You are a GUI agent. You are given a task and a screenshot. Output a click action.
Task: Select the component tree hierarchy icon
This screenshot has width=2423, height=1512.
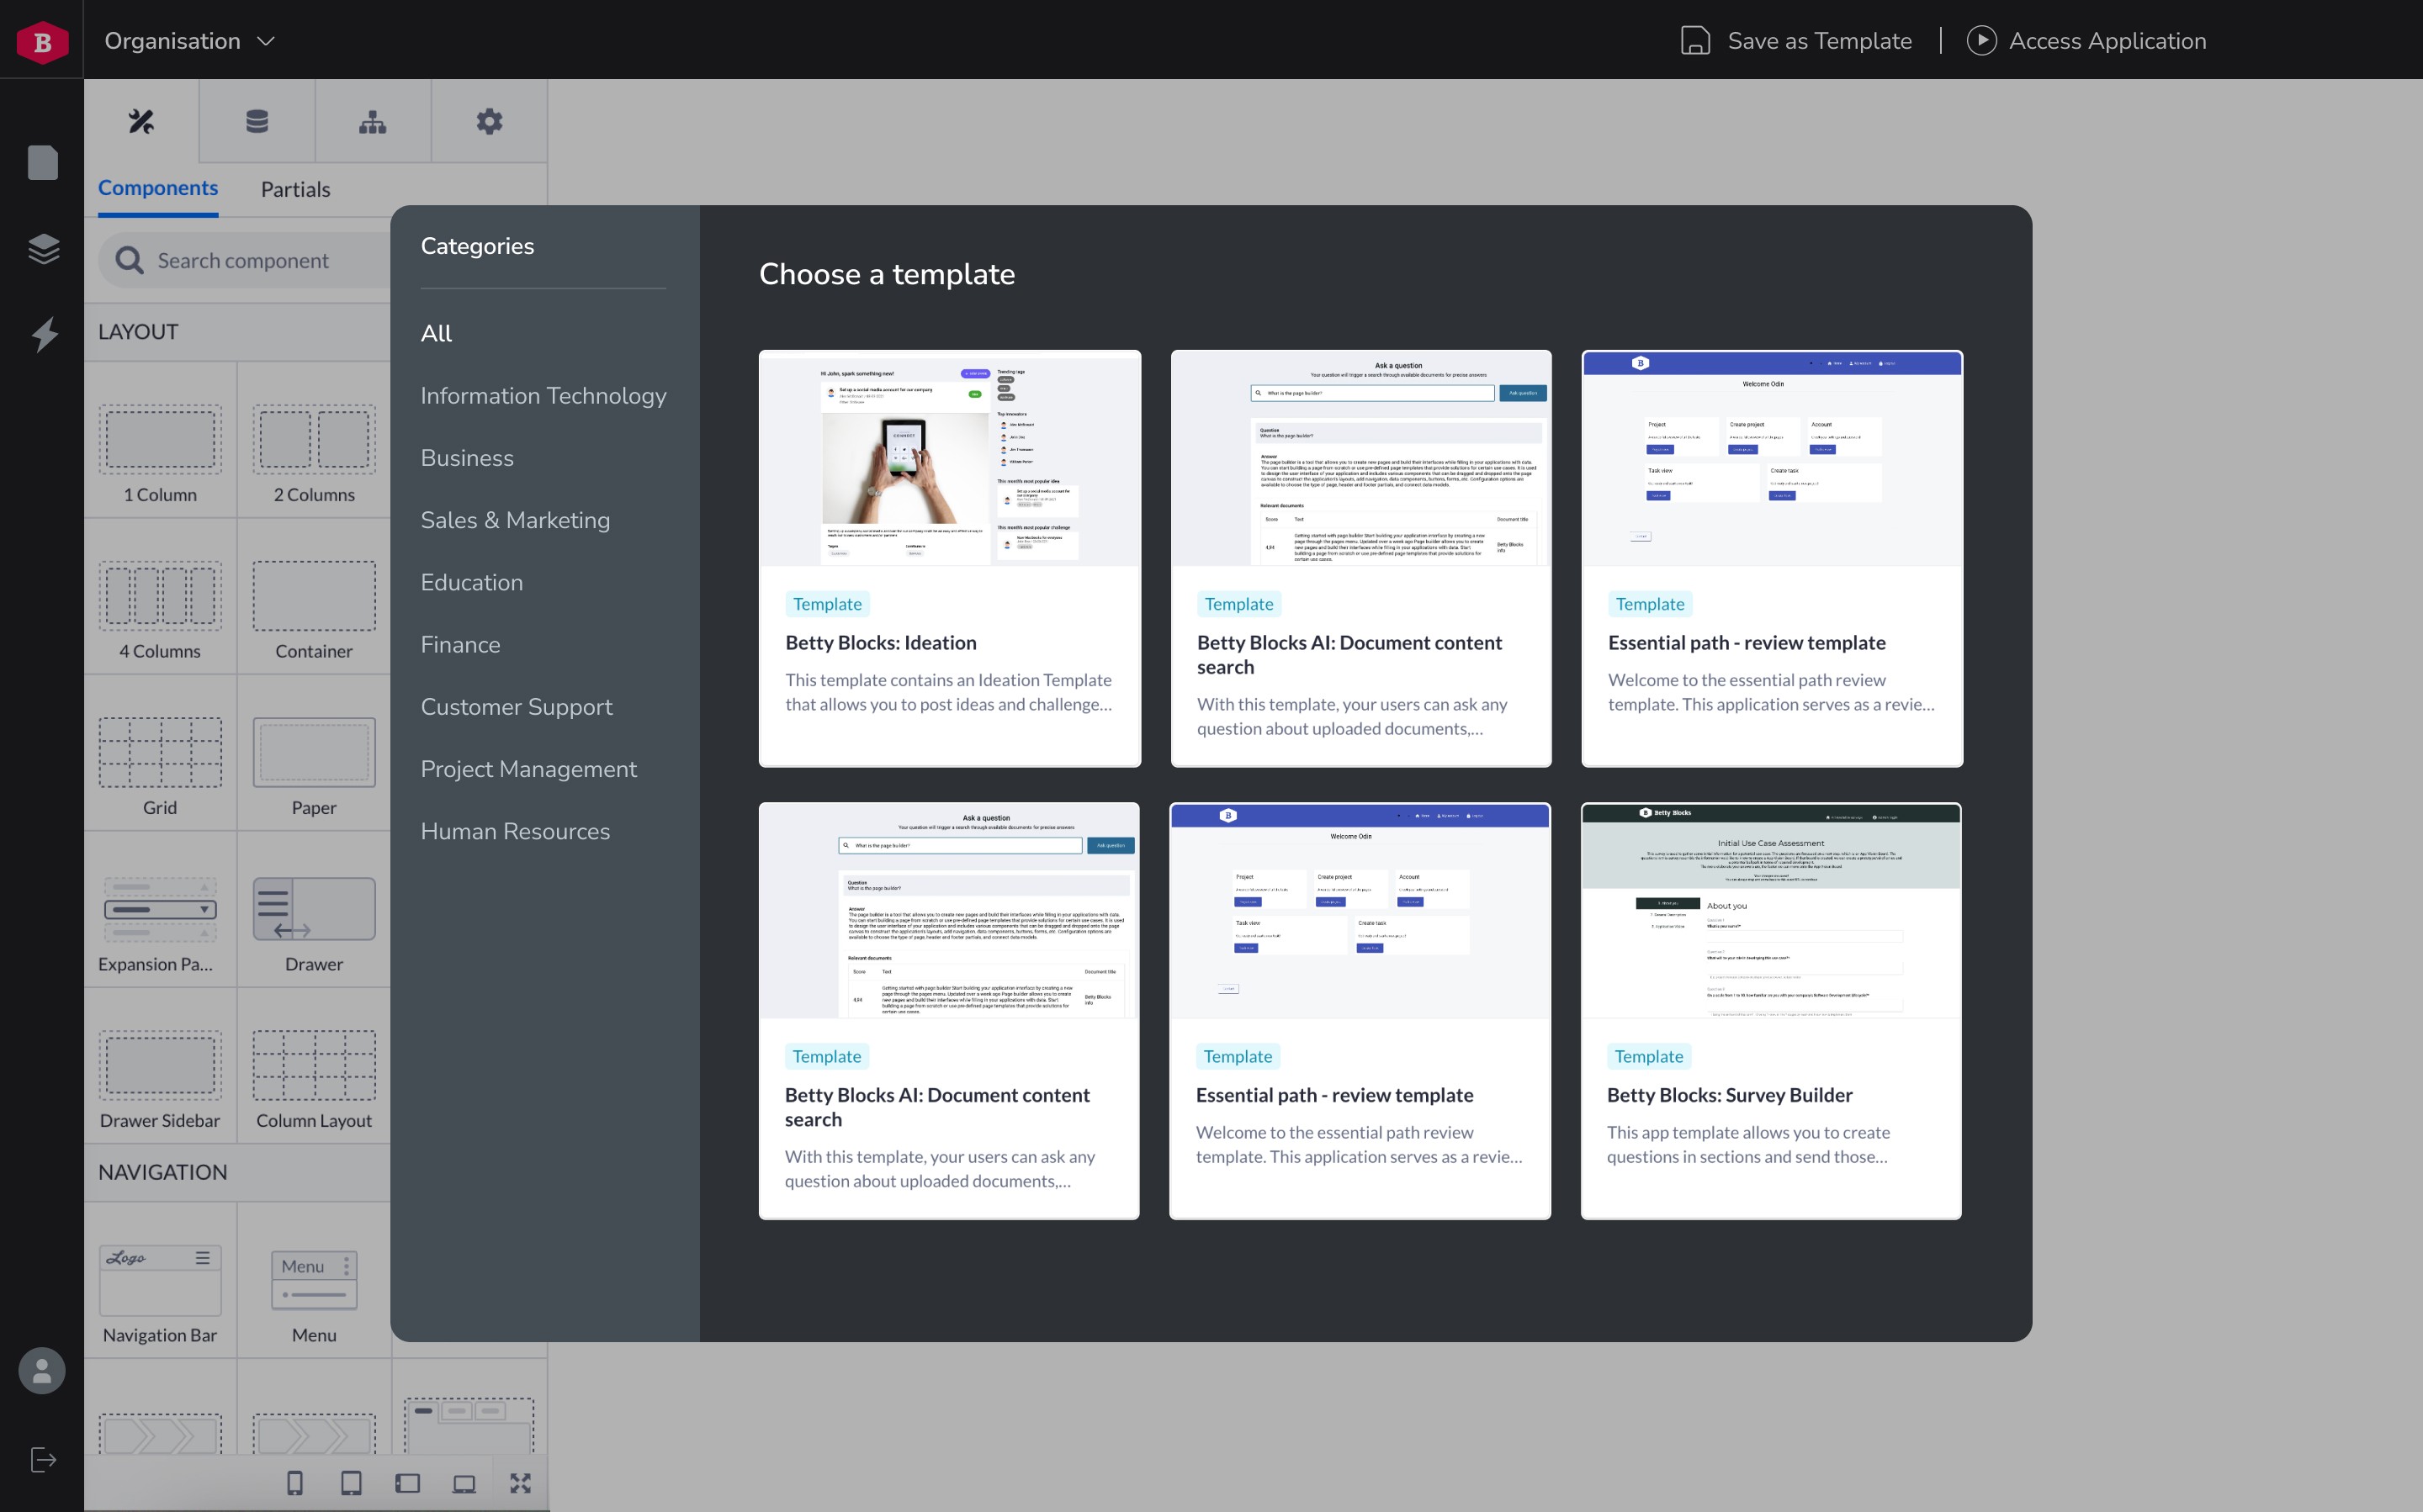click(x=374, y=122)
